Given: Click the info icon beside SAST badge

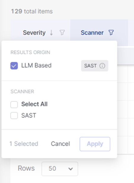Looking at the screenshot, I should [x=102, y=66].
